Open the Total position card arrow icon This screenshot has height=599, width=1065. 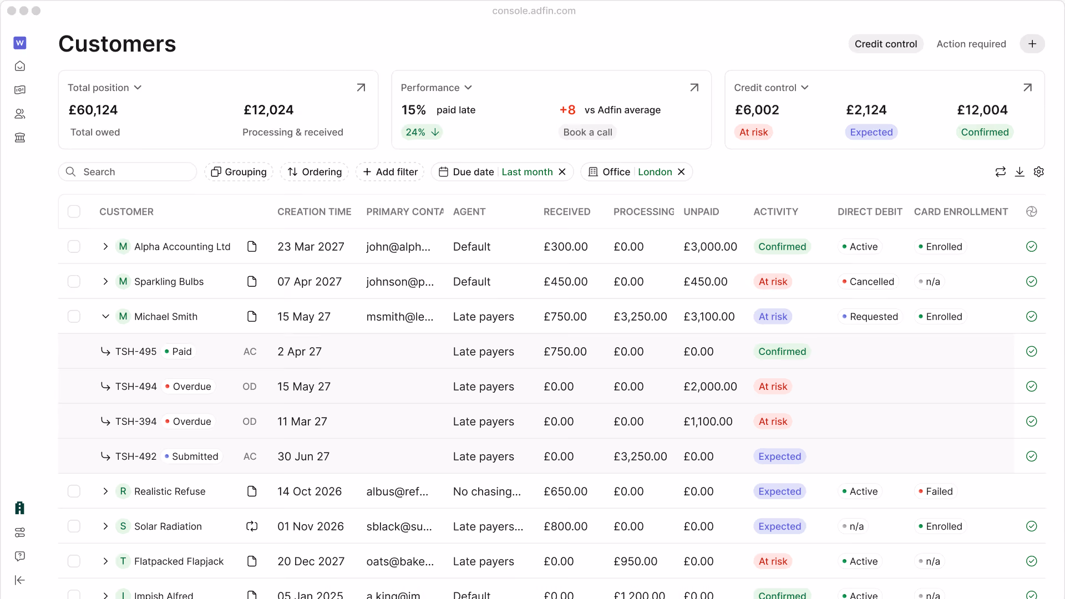pos(361,88)
